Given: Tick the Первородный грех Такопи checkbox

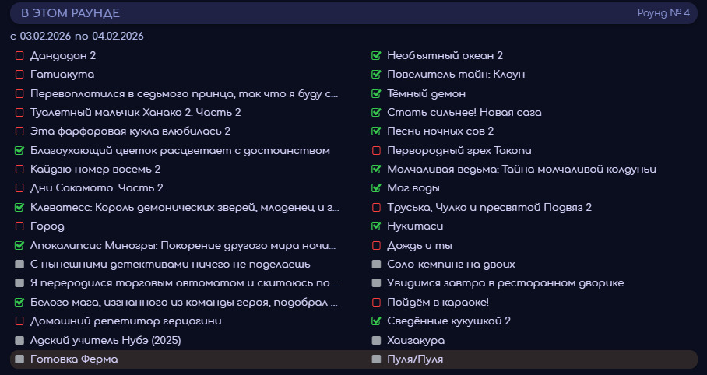Looking at the screenshot, I should tap(377, 150).
